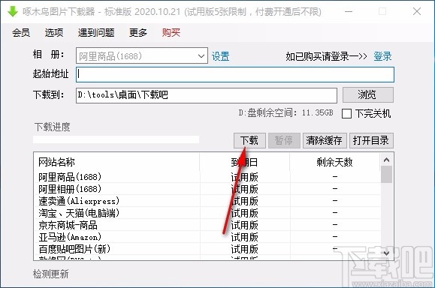This screenshot has height=288, width=435.
Task: Click the download progress bar
Action: pyautogui.click(x=116, y=139)
